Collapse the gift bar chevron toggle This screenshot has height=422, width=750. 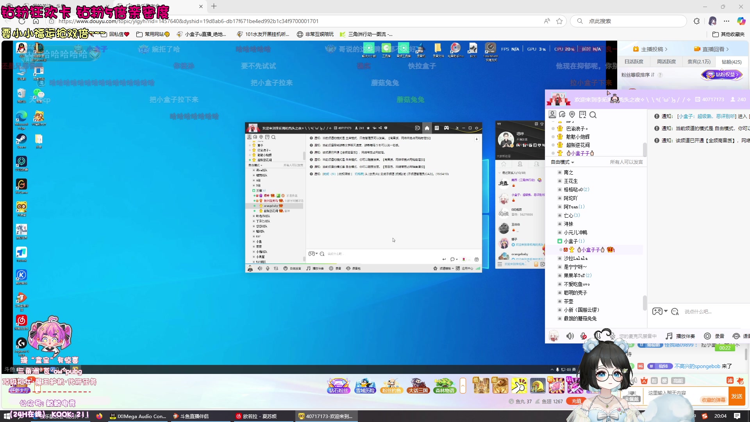coord(463,386)
